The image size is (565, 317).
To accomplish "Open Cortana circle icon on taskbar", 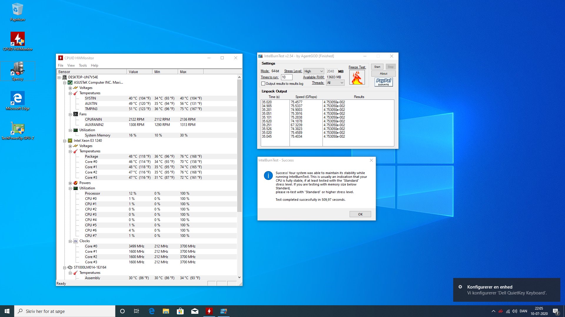I will 122,311.
